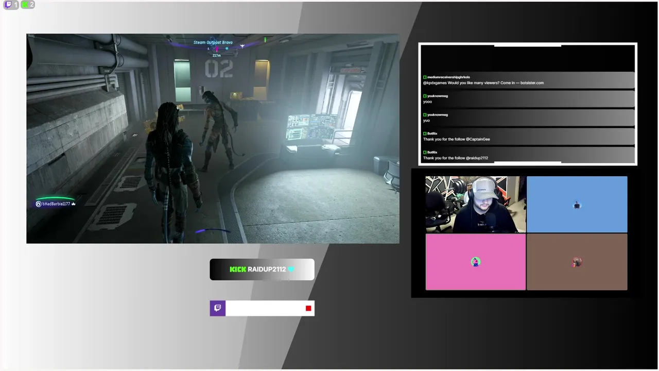Click the youknowmeg username above yuo

click(438, 115)
